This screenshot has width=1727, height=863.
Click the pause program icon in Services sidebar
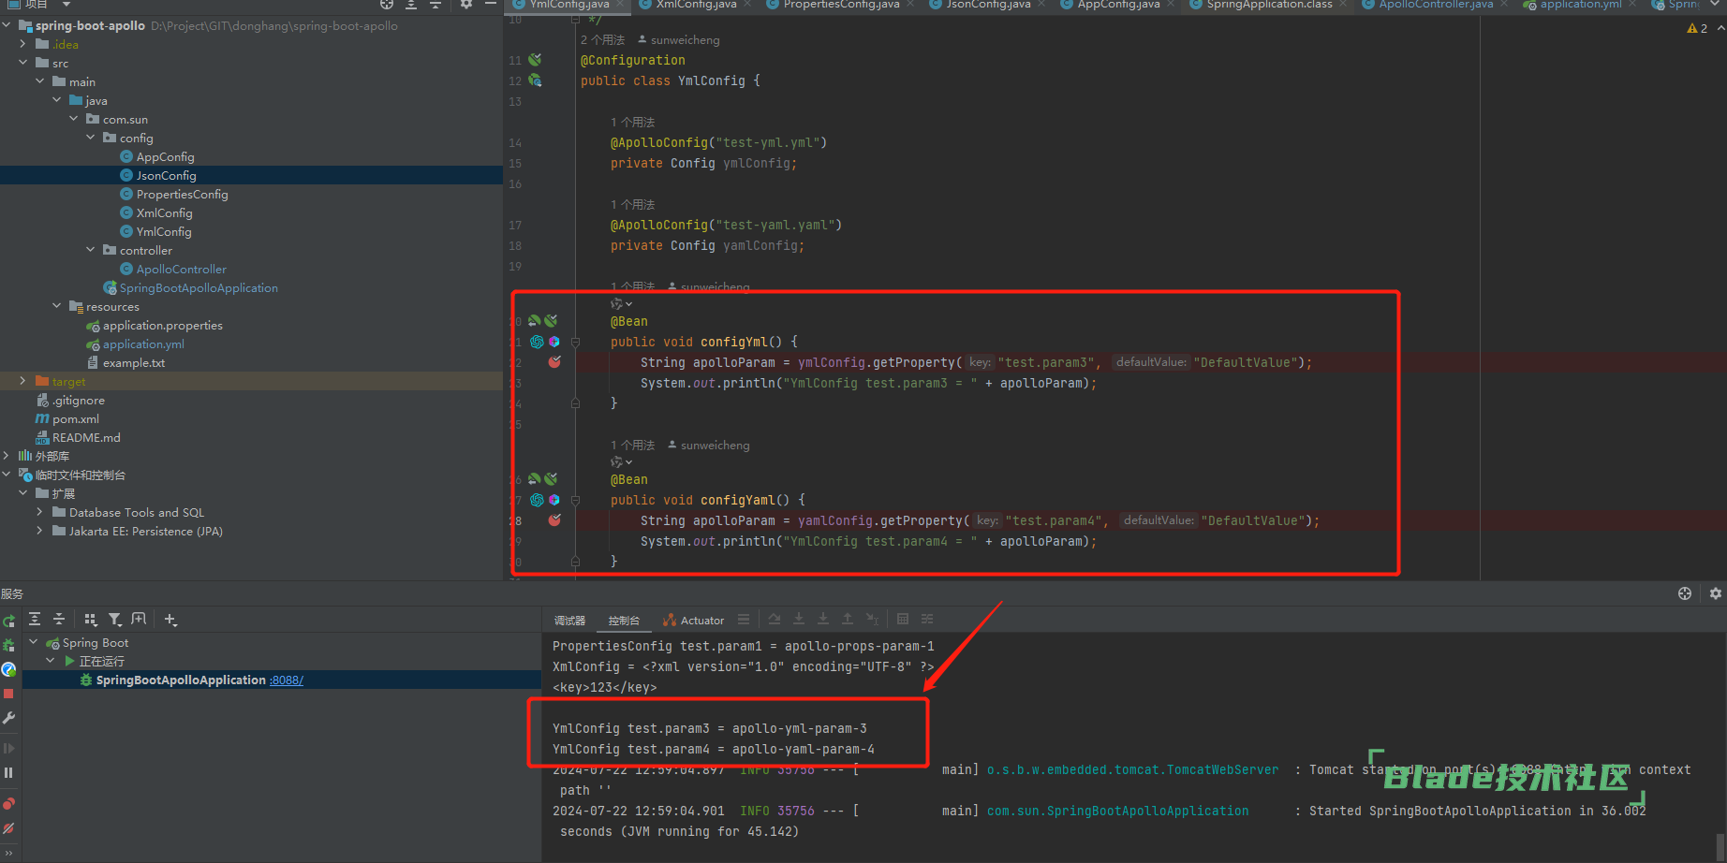click(8, 772)
